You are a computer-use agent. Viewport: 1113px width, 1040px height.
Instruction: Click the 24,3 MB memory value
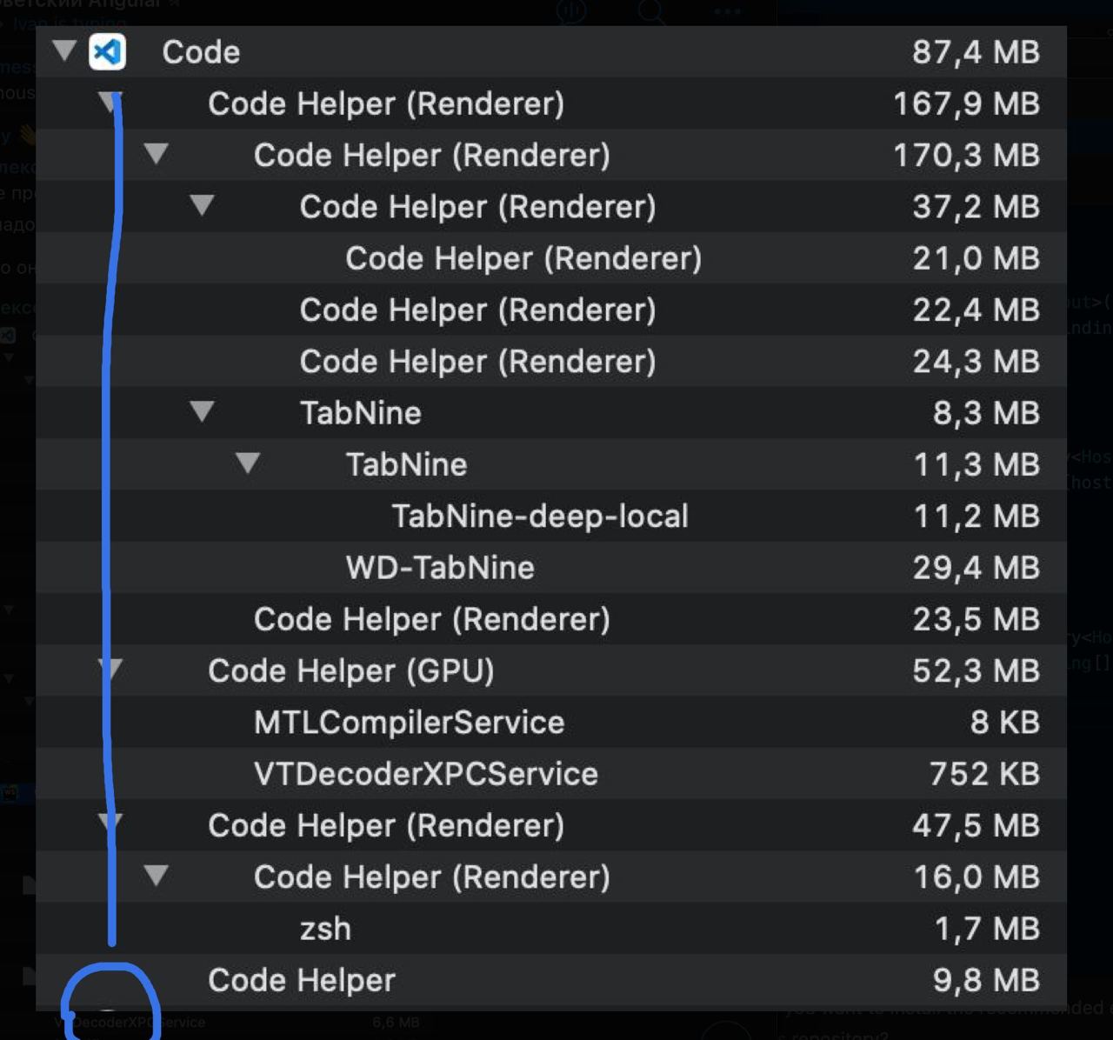pos(976,362)
